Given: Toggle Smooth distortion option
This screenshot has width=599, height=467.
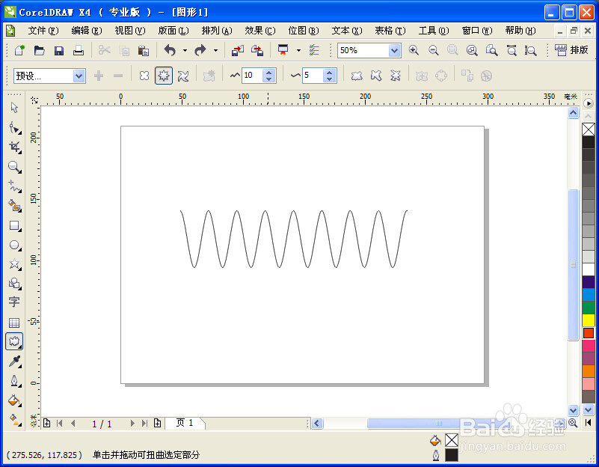Looking at the screenshot, I should click(376, 76).
